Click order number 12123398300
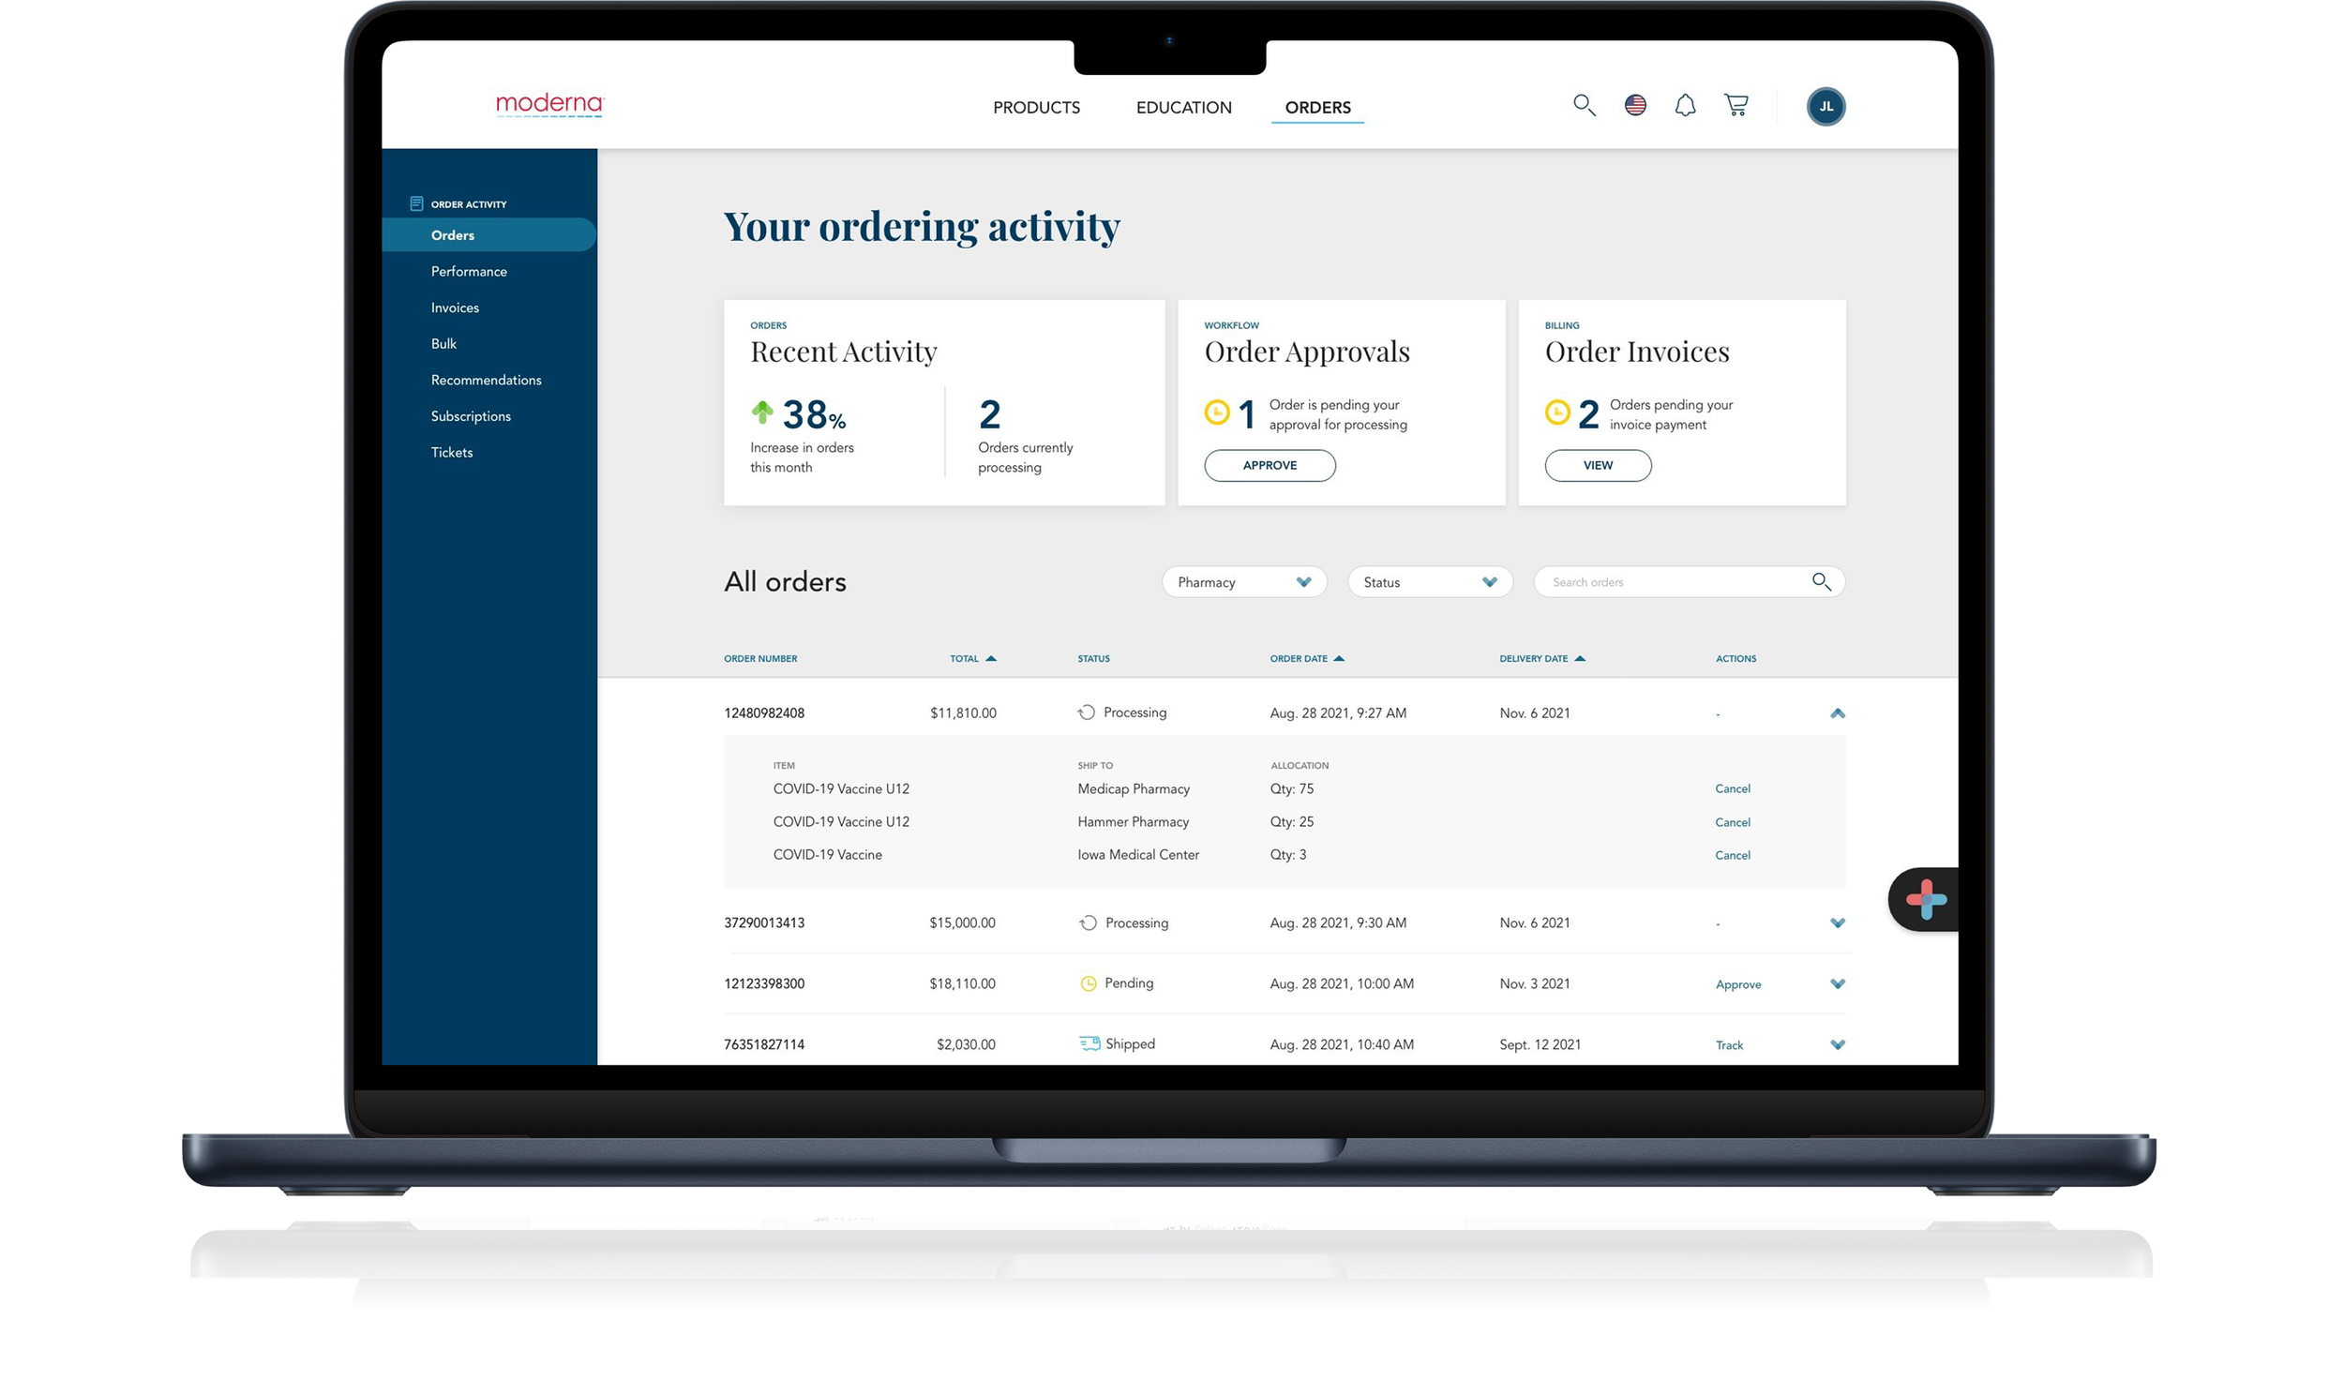2344x1380 pixels. tap(763, 984)
